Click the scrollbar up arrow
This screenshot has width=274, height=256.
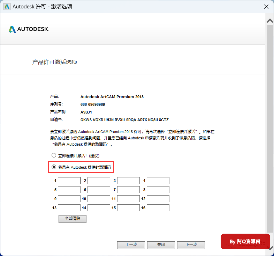[270, 21]
